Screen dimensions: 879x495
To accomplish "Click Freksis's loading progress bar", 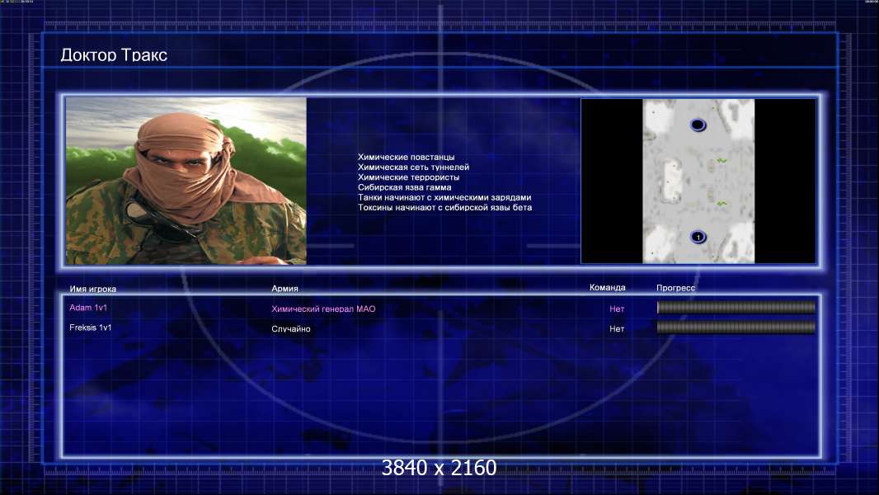I will tap(736, 328).
